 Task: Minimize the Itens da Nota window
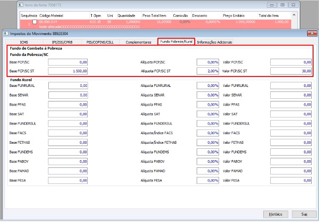click(272, 5)
